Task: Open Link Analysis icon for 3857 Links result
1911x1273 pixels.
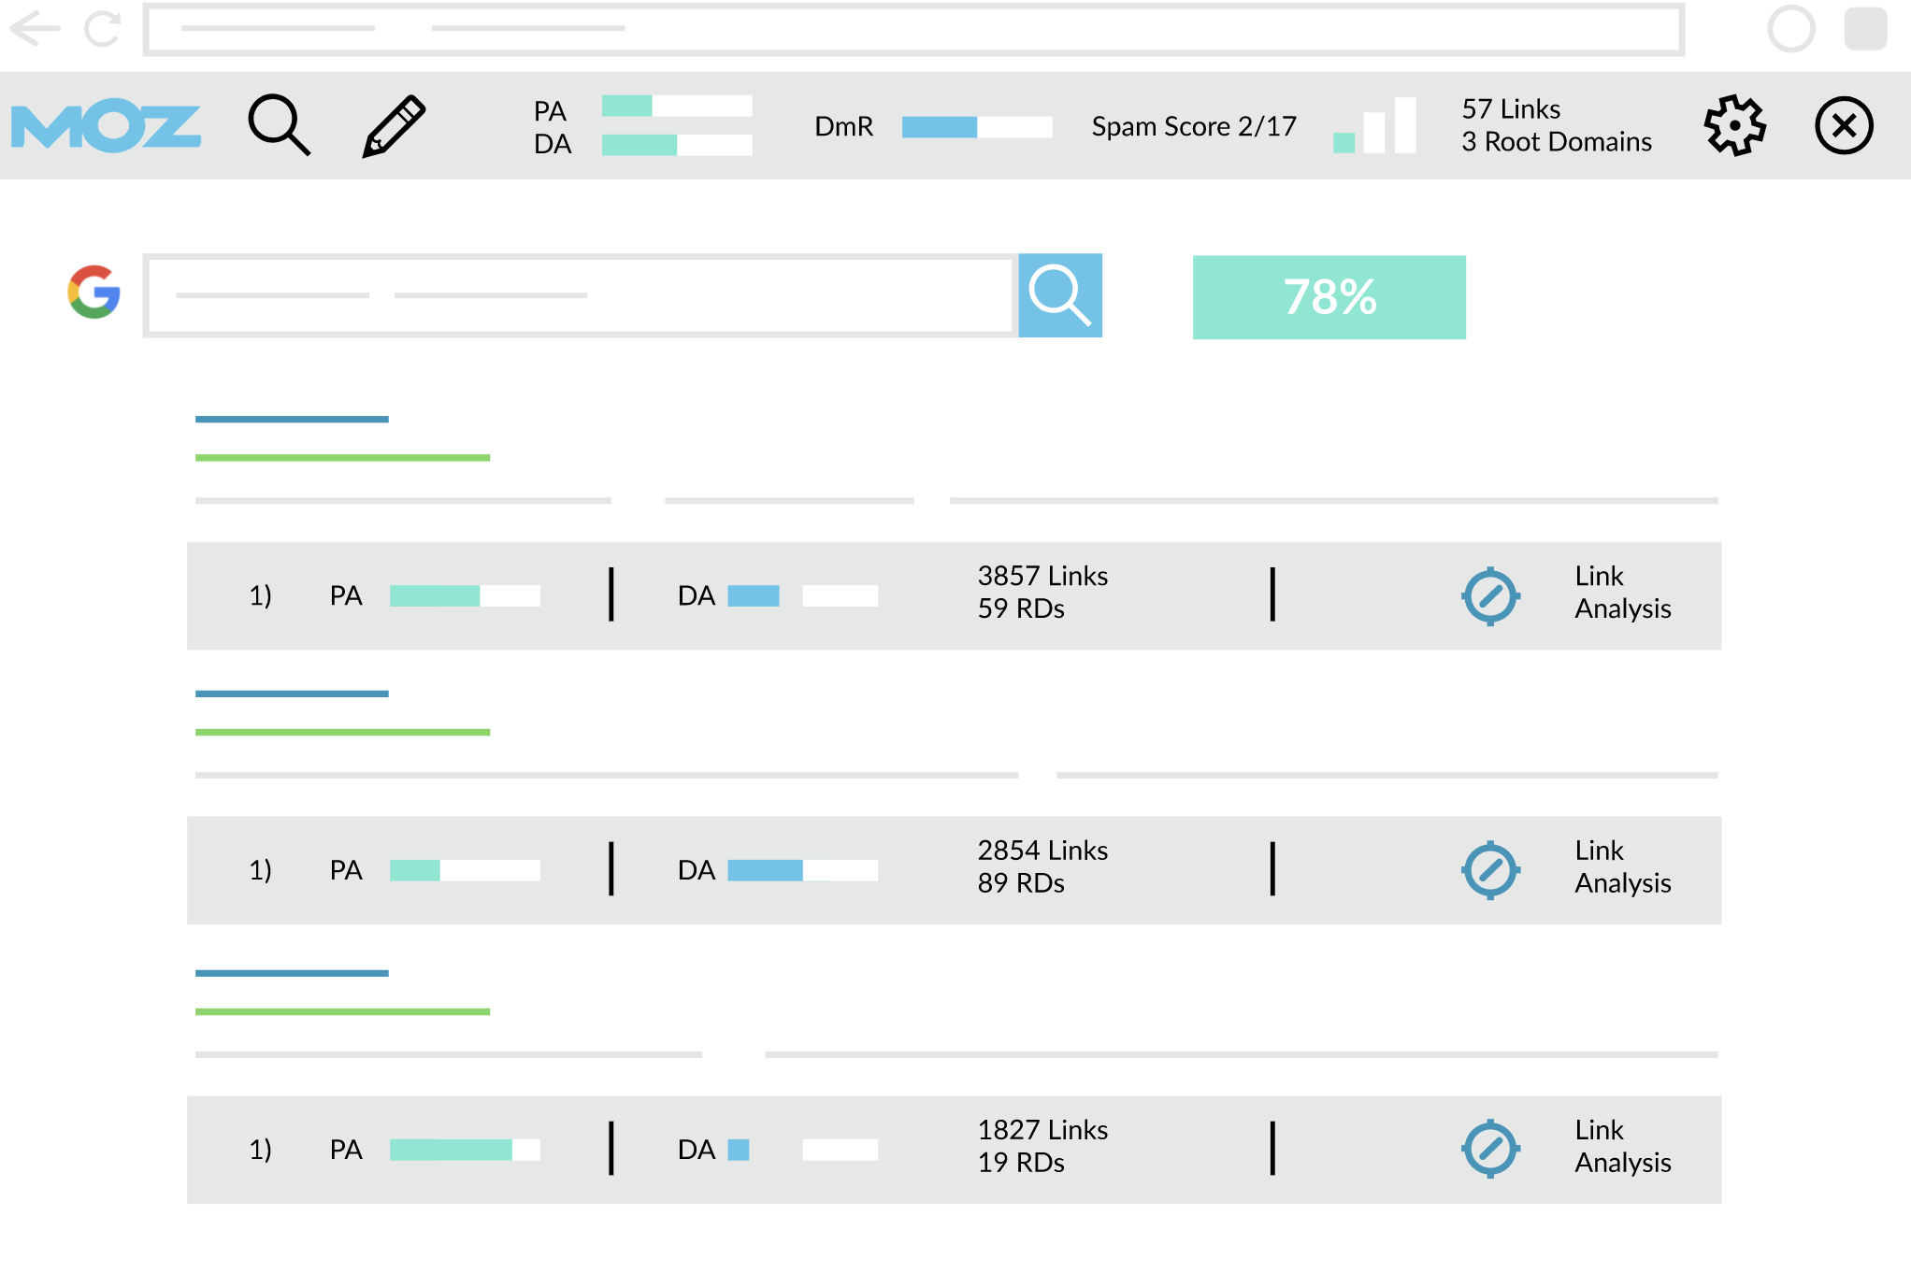Action: 1490,595
